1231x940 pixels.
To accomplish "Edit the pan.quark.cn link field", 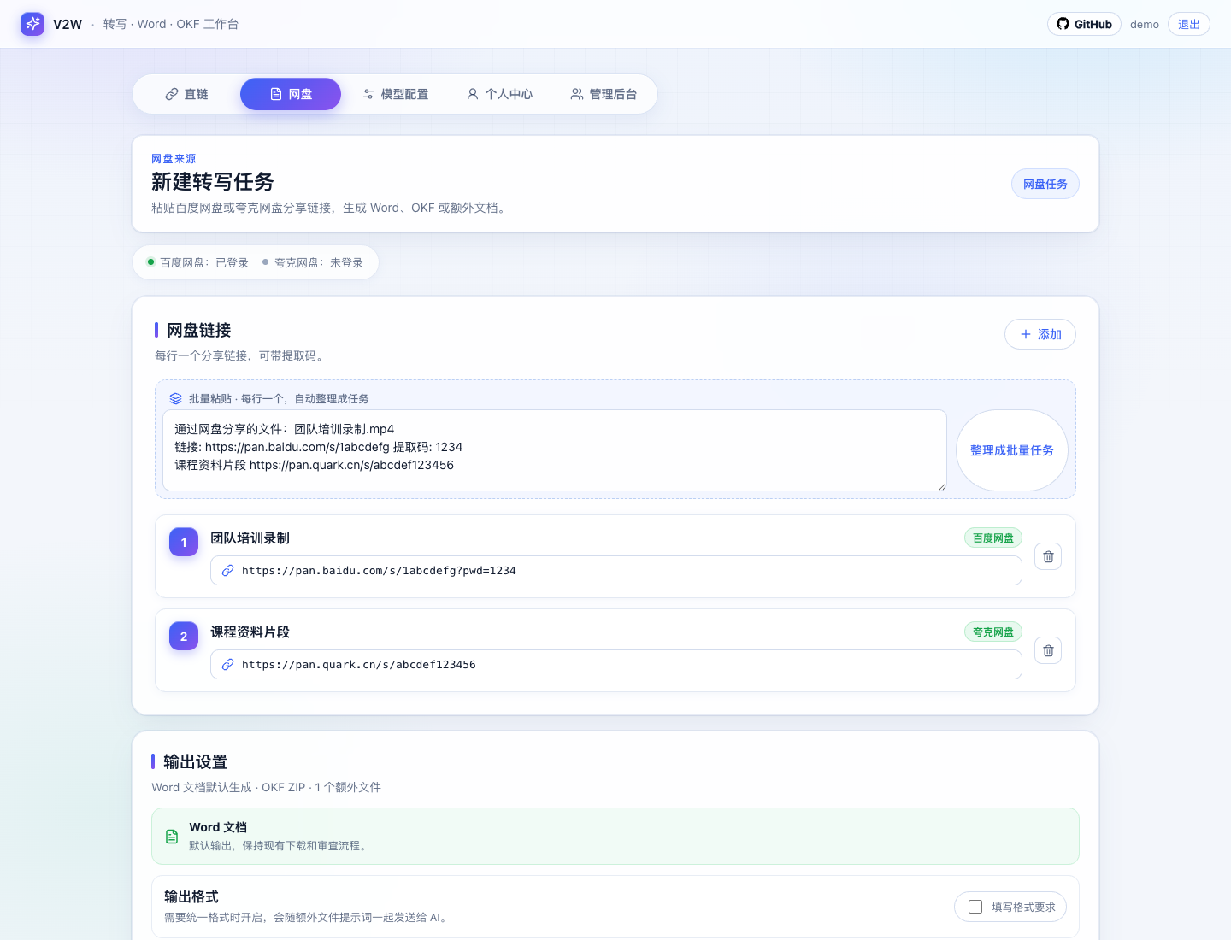I will click(x=616, y=664).
